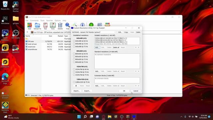Click Add under Detailed resolutions
This screenshot has width=213, height=120.
point(97,47)
